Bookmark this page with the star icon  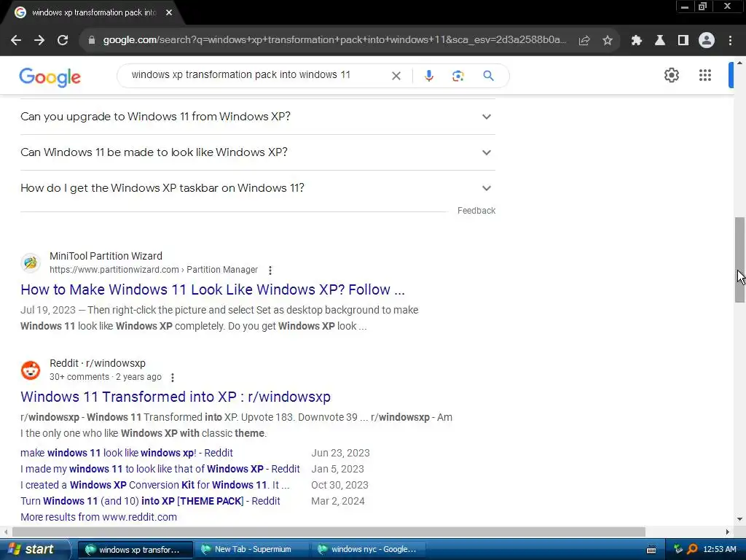[608, 41]
